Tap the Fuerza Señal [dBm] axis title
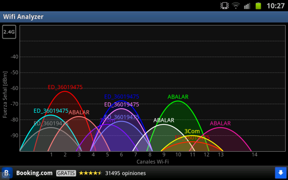This screenshot has width=288, height=180. pos(5,95)
